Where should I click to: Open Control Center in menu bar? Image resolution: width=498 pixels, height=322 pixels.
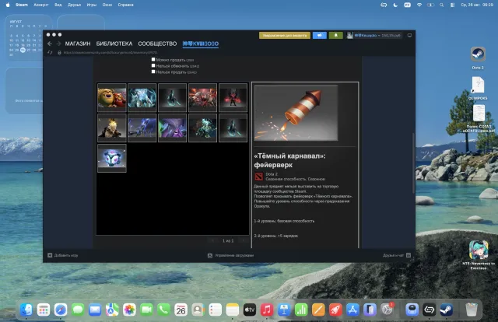[452, 5]
